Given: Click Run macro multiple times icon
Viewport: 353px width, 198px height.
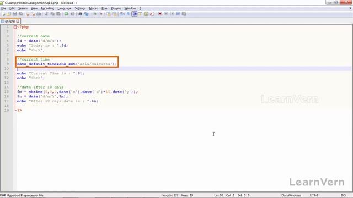Looking at the screenshot, I should pos(178,14).
